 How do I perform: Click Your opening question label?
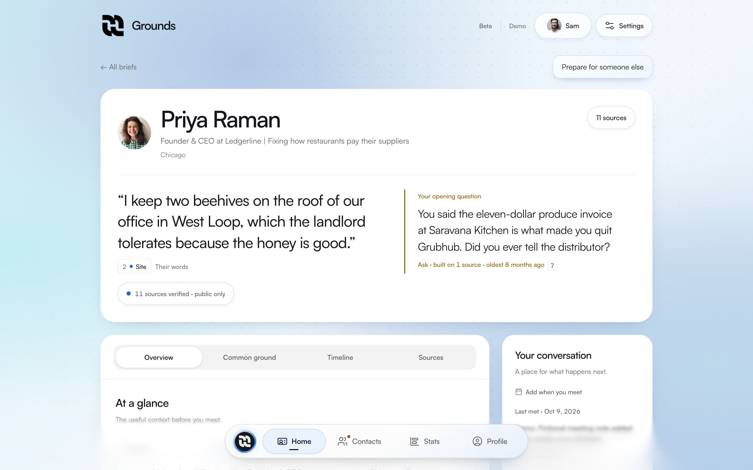click(x=449, y=196)
